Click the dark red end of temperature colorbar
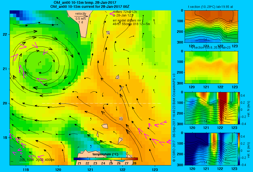 point(136,159)
